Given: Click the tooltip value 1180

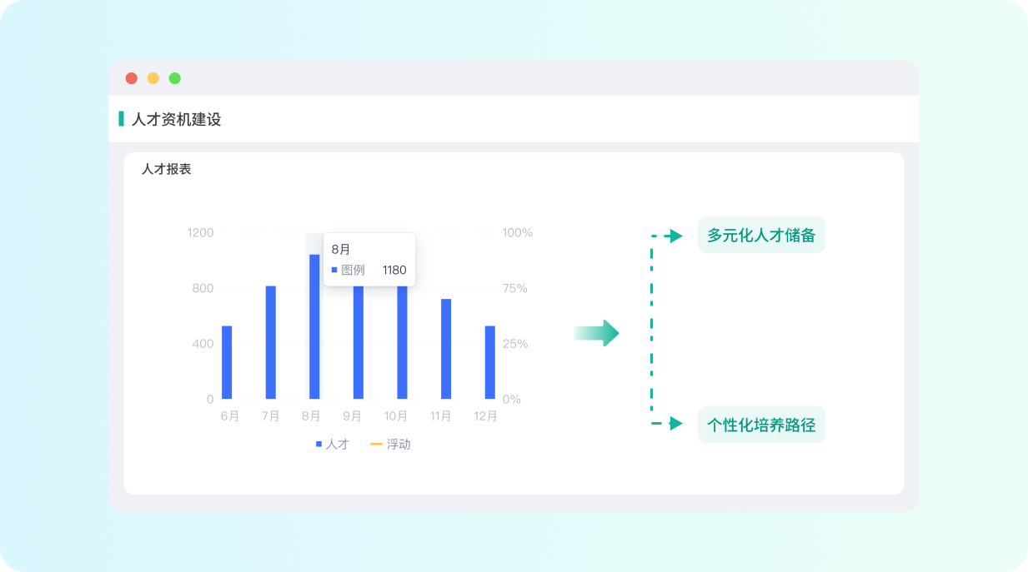Looking at the screenshot, I should coord(394,270).
